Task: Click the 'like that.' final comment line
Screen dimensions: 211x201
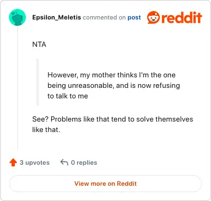Action: pyautogui.click(x=46, y=130)
